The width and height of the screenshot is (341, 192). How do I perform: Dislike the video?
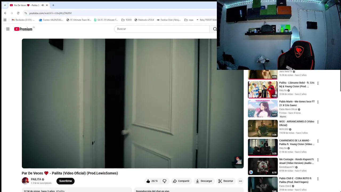click(x=165, y=181)
